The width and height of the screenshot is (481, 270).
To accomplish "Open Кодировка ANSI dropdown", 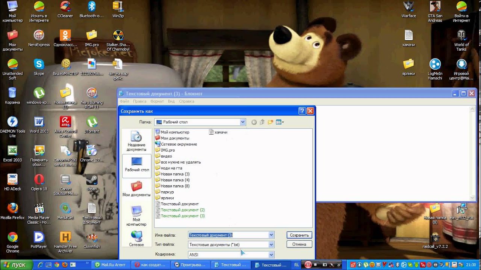I will [271, 255].
